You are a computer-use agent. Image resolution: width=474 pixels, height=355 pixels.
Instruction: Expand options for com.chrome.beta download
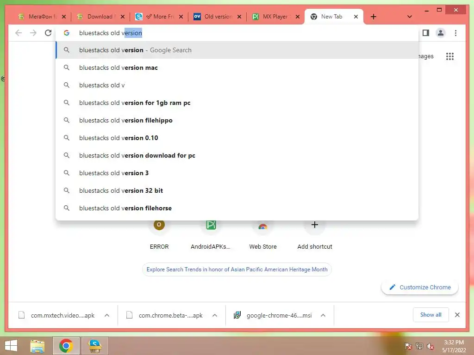tap(215, 315)
